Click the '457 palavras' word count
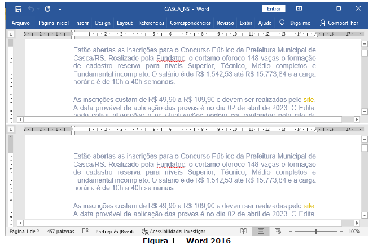373x244 pixels. [60, 232]
